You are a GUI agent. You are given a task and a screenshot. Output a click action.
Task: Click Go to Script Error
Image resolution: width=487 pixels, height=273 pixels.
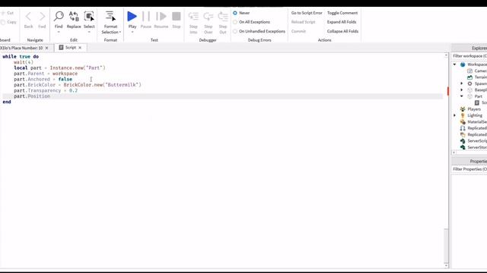307,13
